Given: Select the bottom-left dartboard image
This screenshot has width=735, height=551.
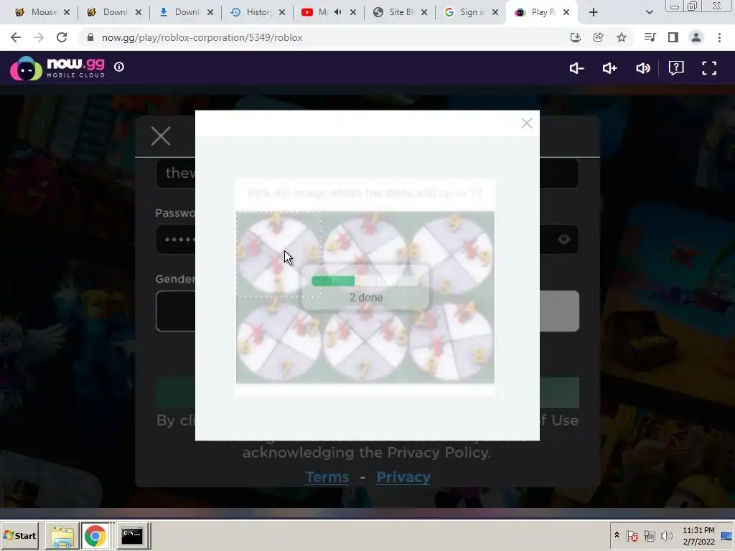Looking at the screenshot, I should click(x=278, y=341).
